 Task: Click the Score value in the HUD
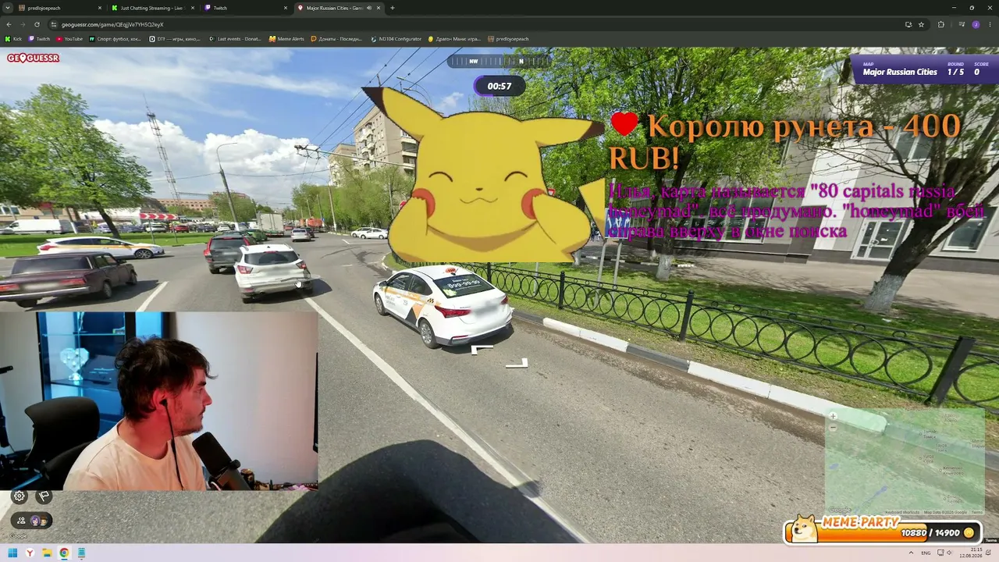(x=976, y=72)
